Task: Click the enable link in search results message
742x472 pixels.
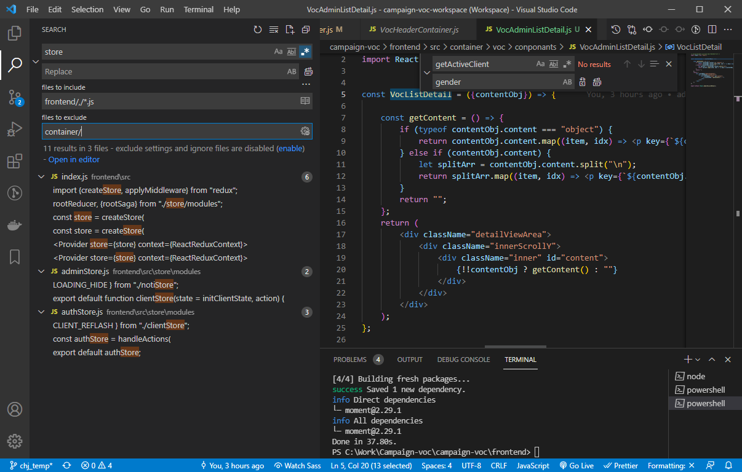Action: [x=290, y=148]
